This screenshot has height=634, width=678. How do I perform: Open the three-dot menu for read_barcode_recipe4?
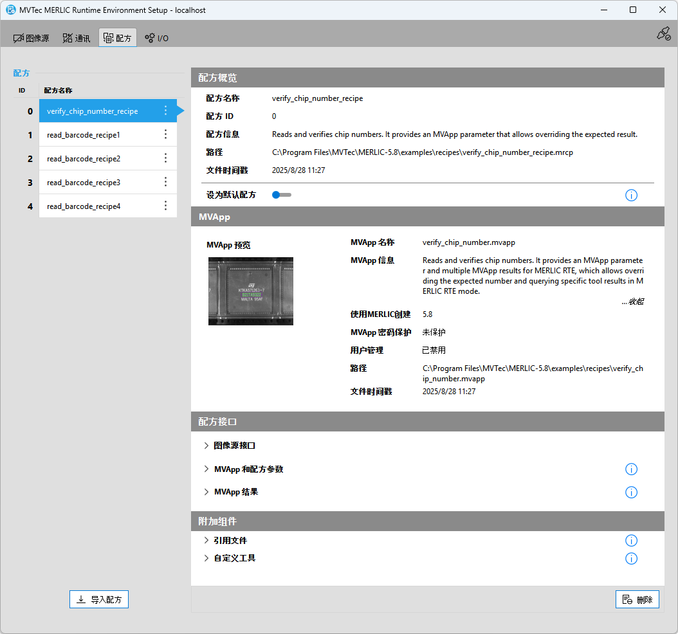tap(165, 206)
